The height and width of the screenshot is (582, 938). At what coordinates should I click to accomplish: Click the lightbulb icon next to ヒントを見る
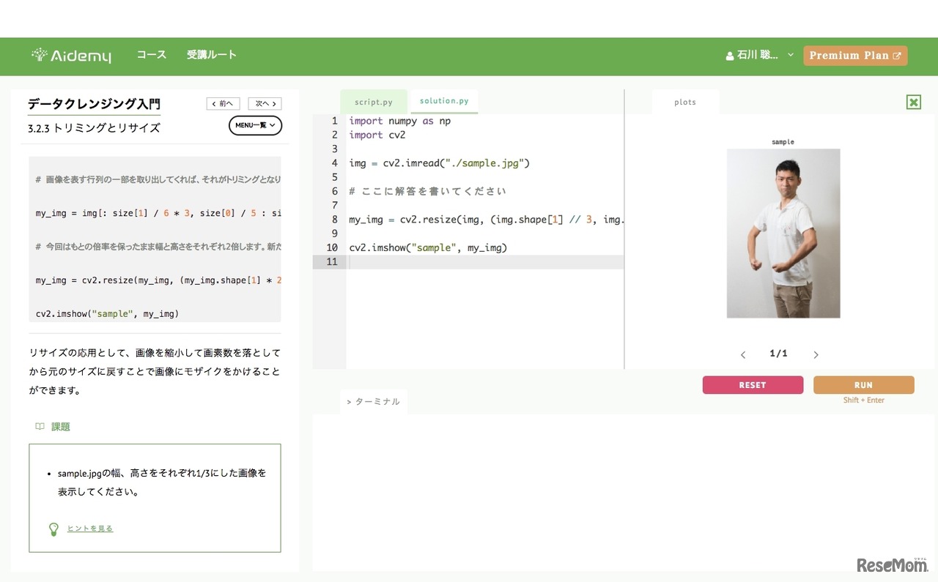pyautogui.click(x=53, y=528)
